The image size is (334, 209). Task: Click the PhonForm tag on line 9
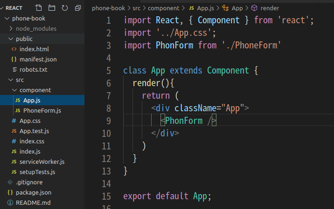click(184, 121)
